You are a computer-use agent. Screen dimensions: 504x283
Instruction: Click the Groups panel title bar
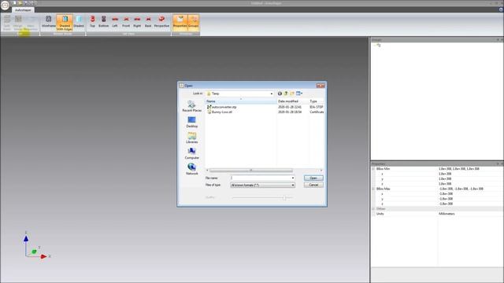pyautogui.click(x=436, y=39)
